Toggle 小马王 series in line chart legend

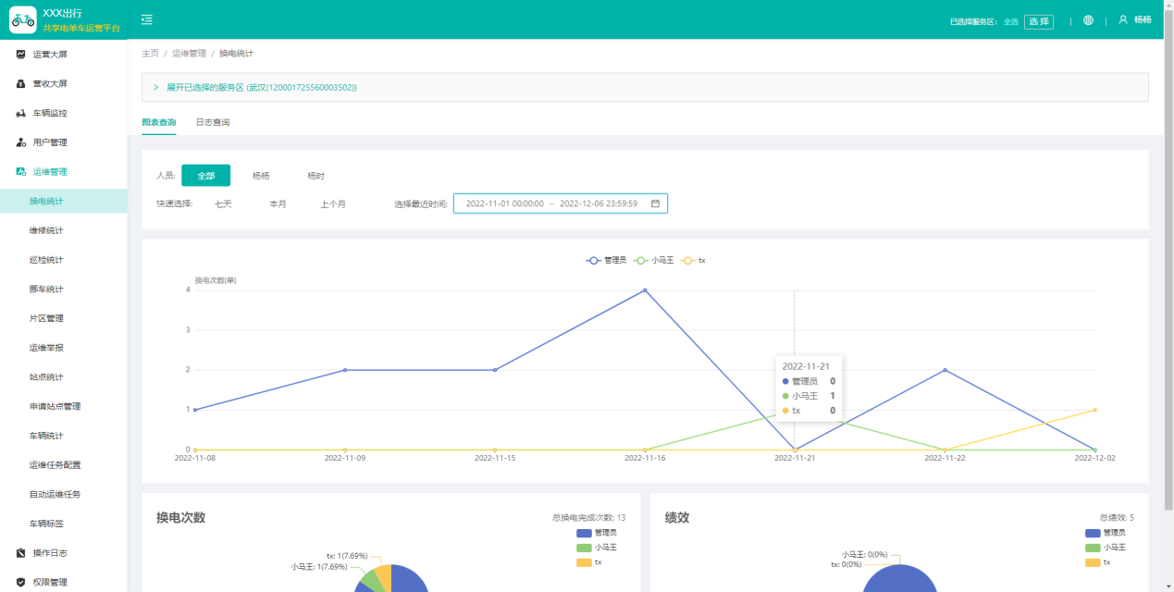pyautogui.click(x=653, y=261)
